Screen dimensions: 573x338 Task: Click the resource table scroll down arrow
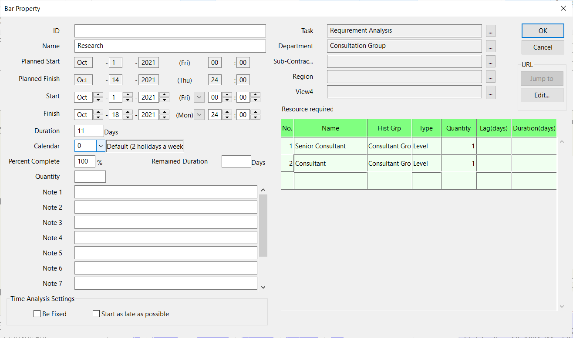point(561,306)
